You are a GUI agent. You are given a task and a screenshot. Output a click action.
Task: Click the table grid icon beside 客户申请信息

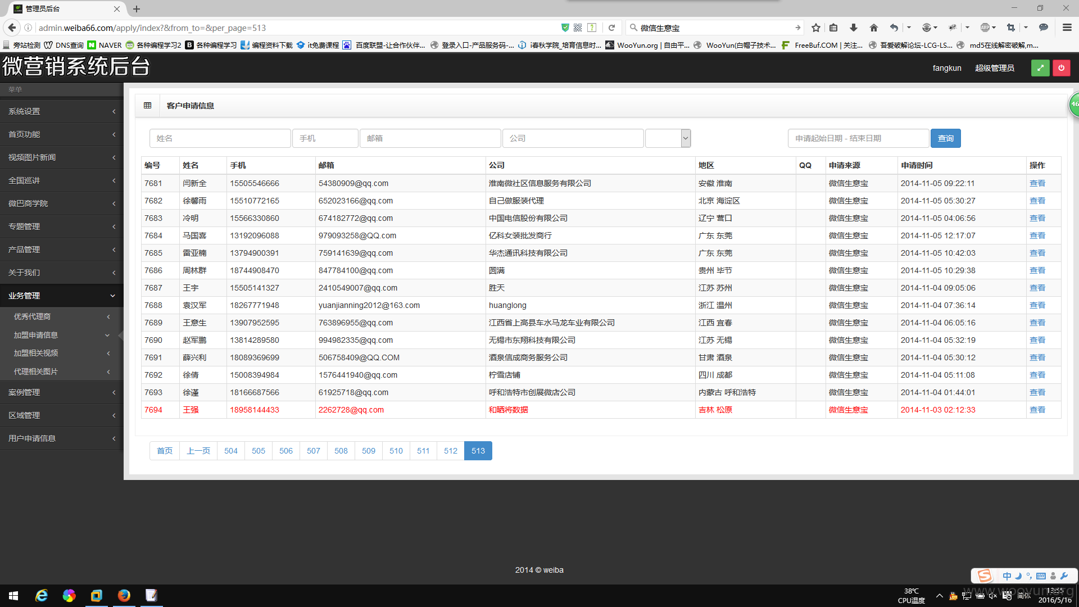tap(148, 106)
